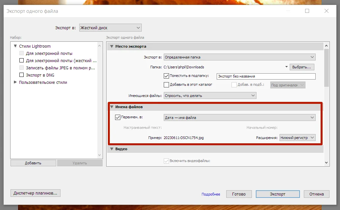Open the 'Дата — имя файла' dropdown

click(239, 117)
